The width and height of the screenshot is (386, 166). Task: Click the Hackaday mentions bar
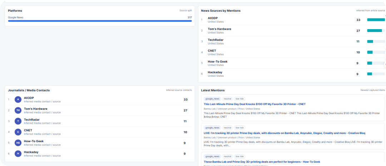376,74
